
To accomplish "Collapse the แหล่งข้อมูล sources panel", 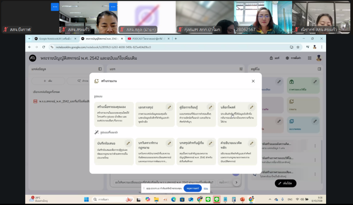I will pyautogui.click(x=100, y=69).
